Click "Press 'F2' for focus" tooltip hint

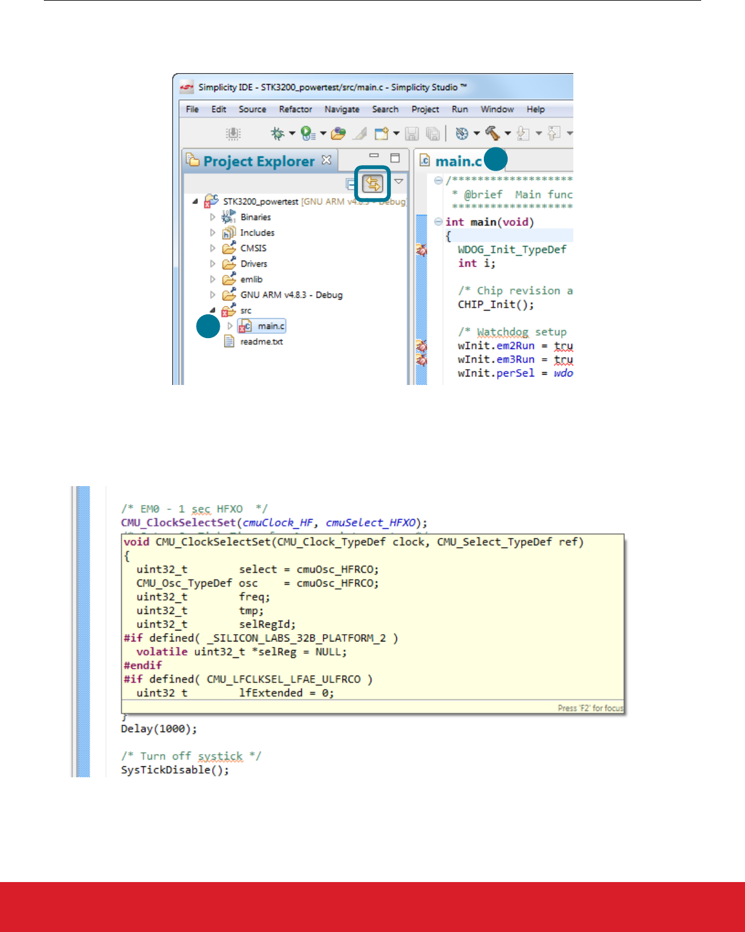pyautogui.click(x=590, y=708)
